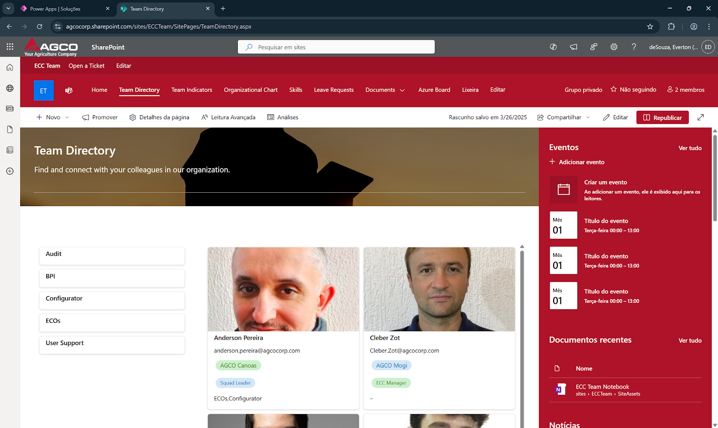Click Adicionar evento
718x428 pixels.
pyautogui.click(x=577, y=162)
